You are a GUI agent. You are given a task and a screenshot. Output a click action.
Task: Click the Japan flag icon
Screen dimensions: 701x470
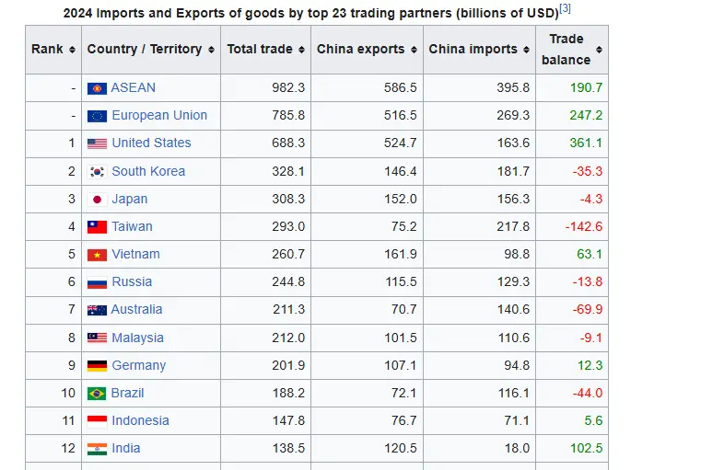tap(97, 199)
